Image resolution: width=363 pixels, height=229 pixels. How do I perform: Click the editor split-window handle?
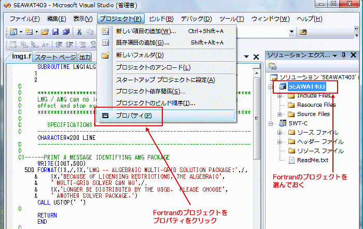click(x=257, y=67)
